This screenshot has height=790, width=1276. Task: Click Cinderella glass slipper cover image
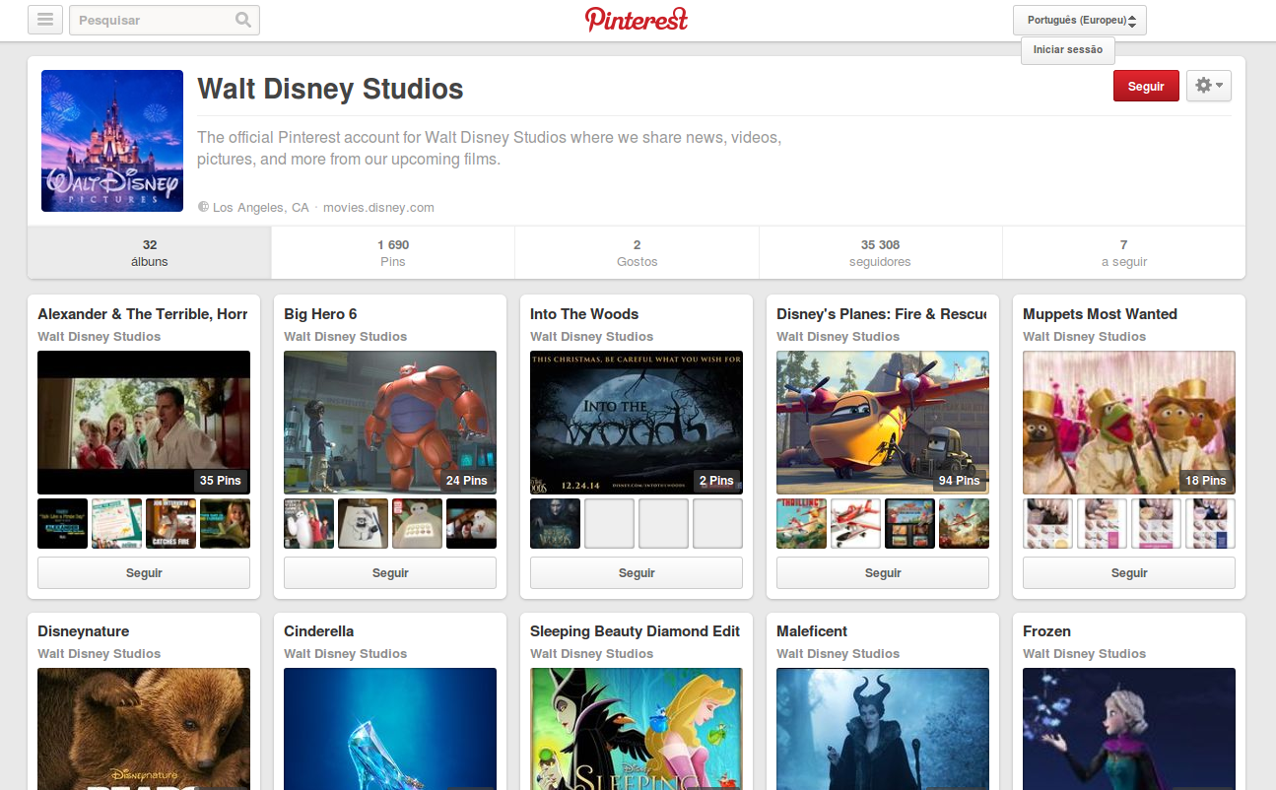(390, 729)
